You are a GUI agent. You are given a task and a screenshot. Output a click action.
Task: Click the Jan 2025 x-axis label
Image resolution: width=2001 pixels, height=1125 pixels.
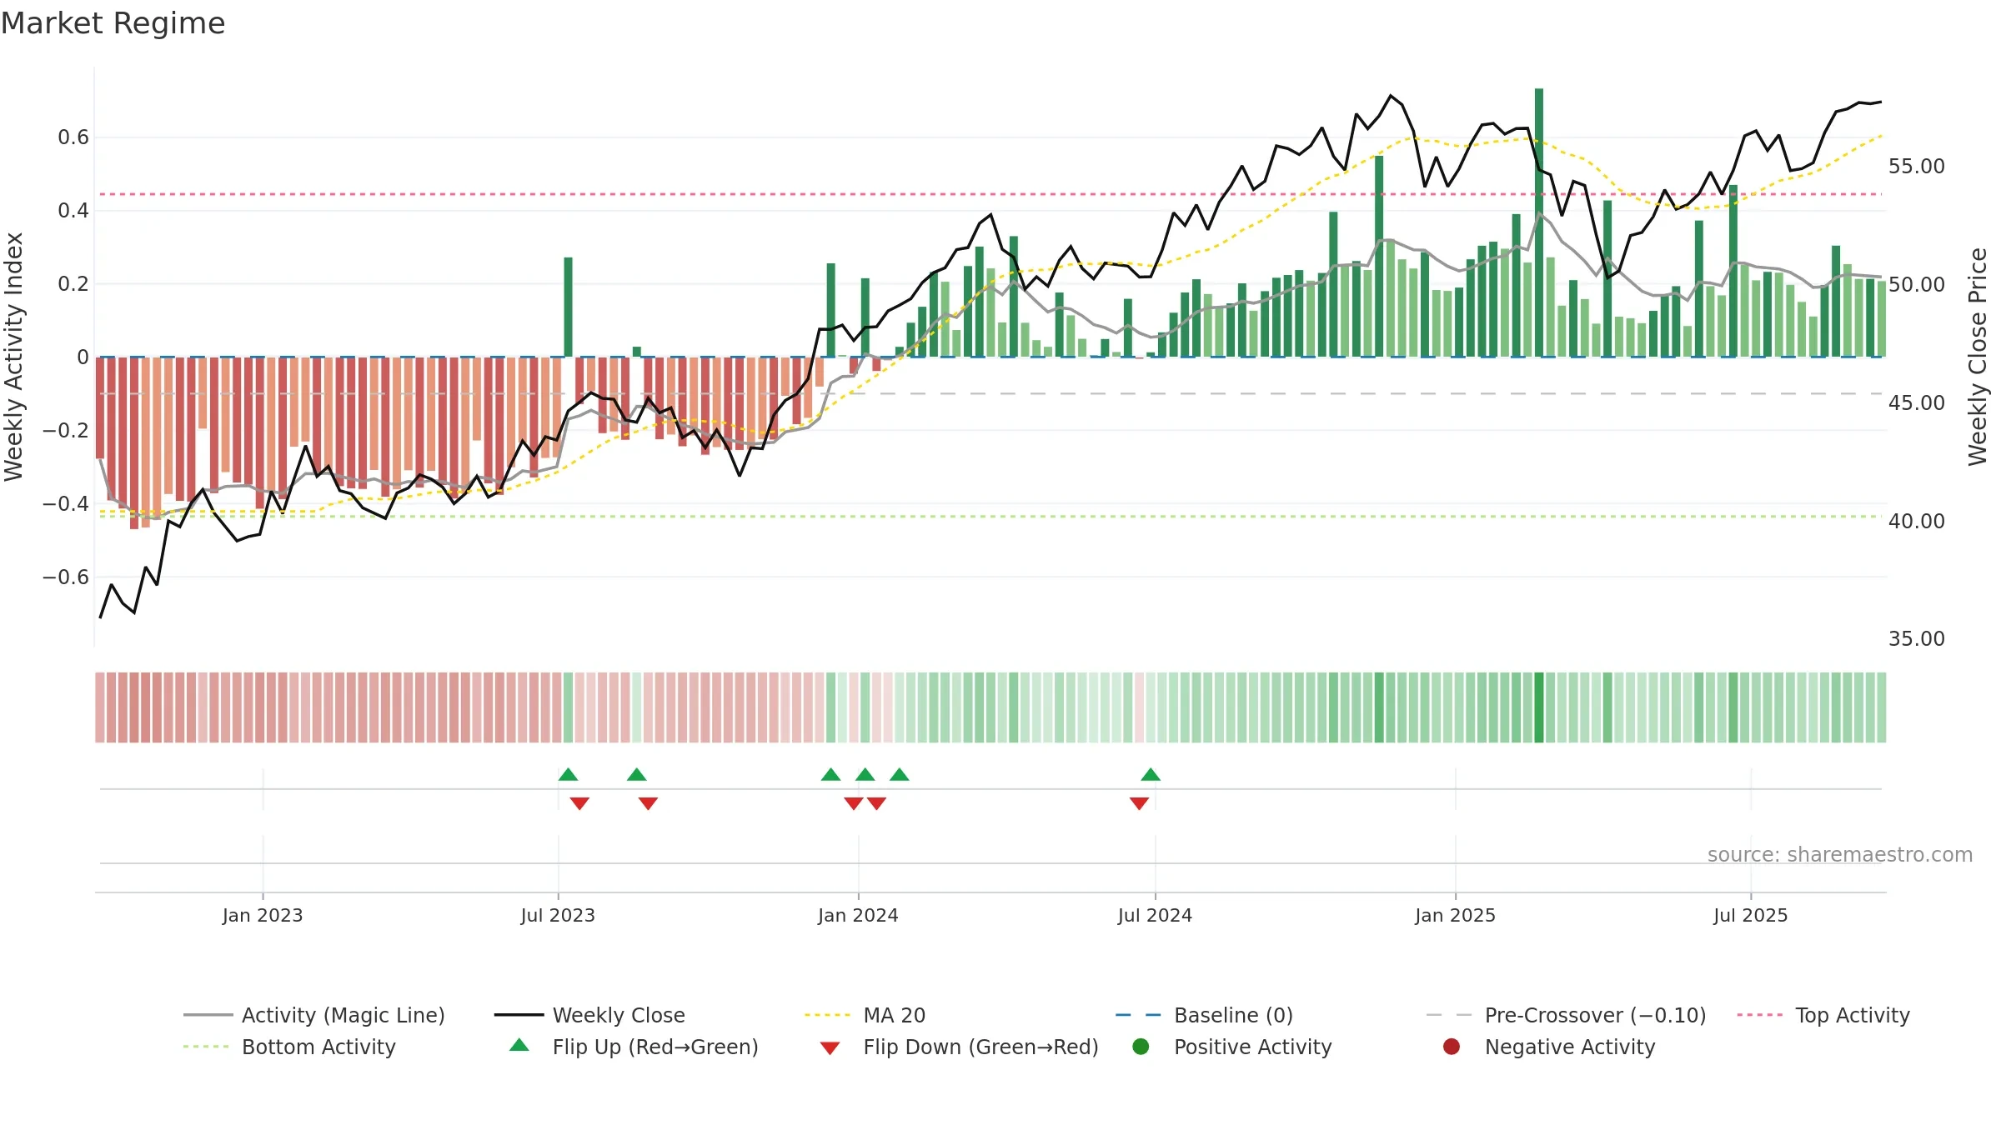tap(1455, 916)
